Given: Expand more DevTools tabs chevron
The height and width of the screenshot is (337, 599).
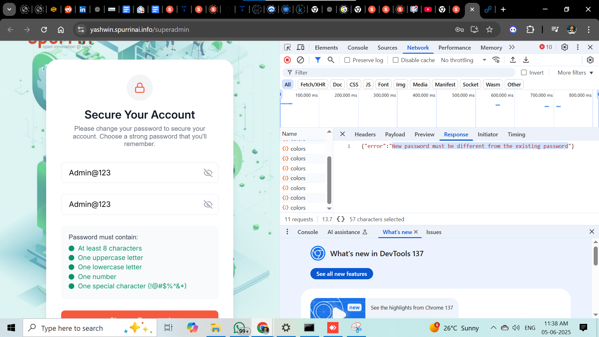Looking at the screenshot, I should coord(512,47).
